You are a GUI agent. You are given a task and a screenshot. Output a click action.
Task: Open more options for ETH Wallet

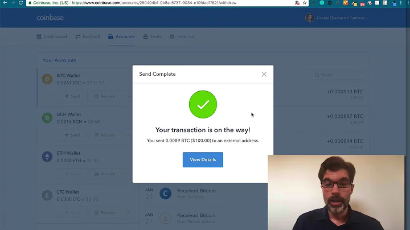click(128, 174)
